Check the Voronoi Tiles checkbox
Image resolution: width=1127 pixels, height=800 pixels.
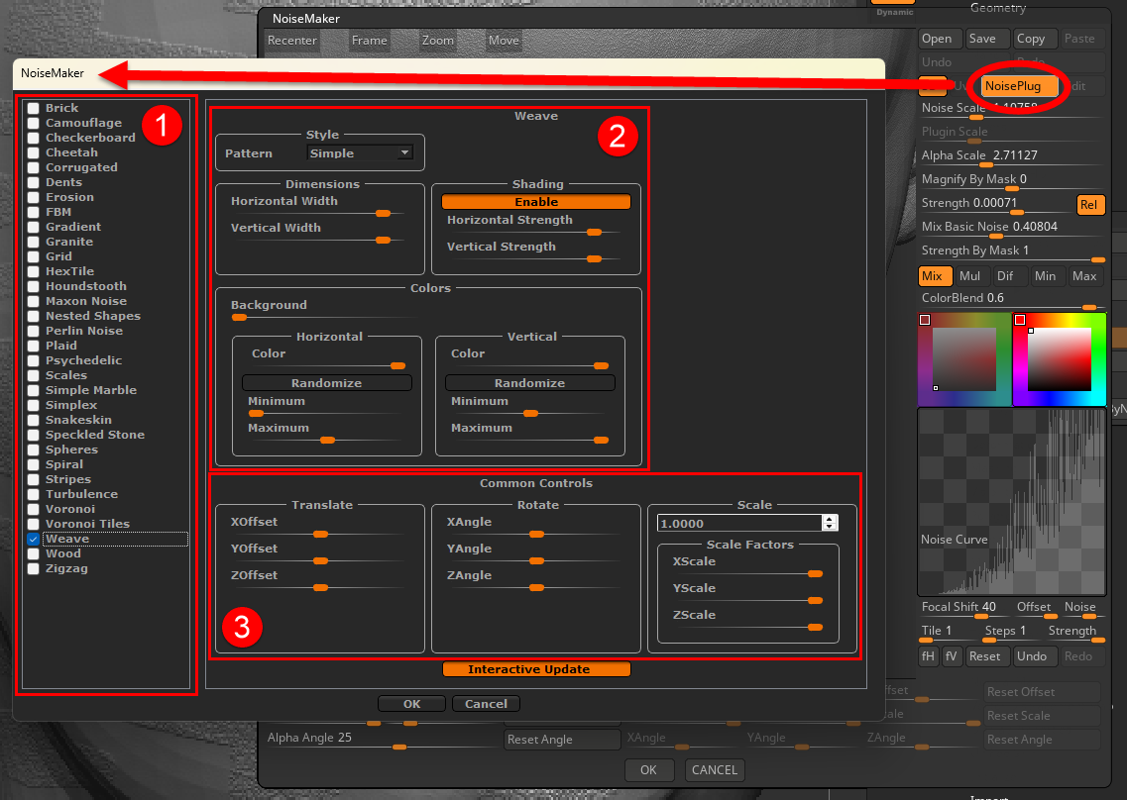click(34, 525)
